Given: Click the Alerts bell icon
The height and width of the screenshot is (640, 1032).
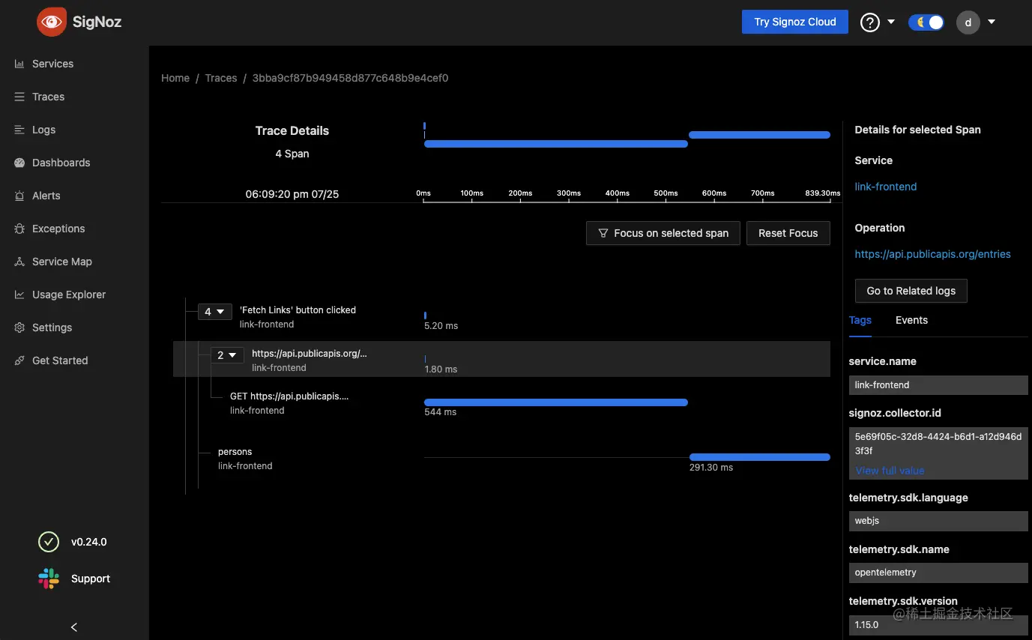Looking at the screenshot, I should [19, 196].
